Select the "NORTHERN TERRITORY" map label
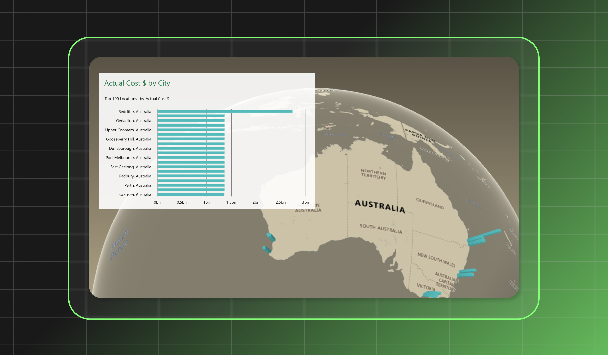Image resolution: width=608 pixels, height=355 pixels. click(373, 174)
